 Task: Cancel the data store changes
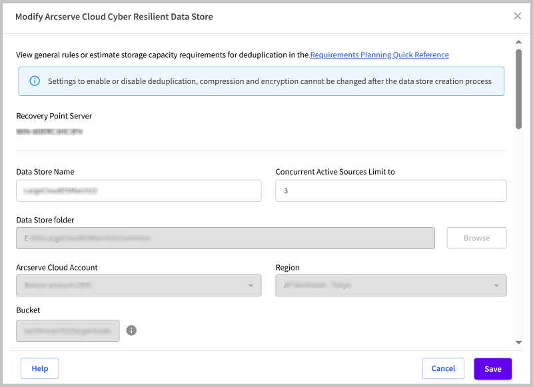tap(443, 368)
